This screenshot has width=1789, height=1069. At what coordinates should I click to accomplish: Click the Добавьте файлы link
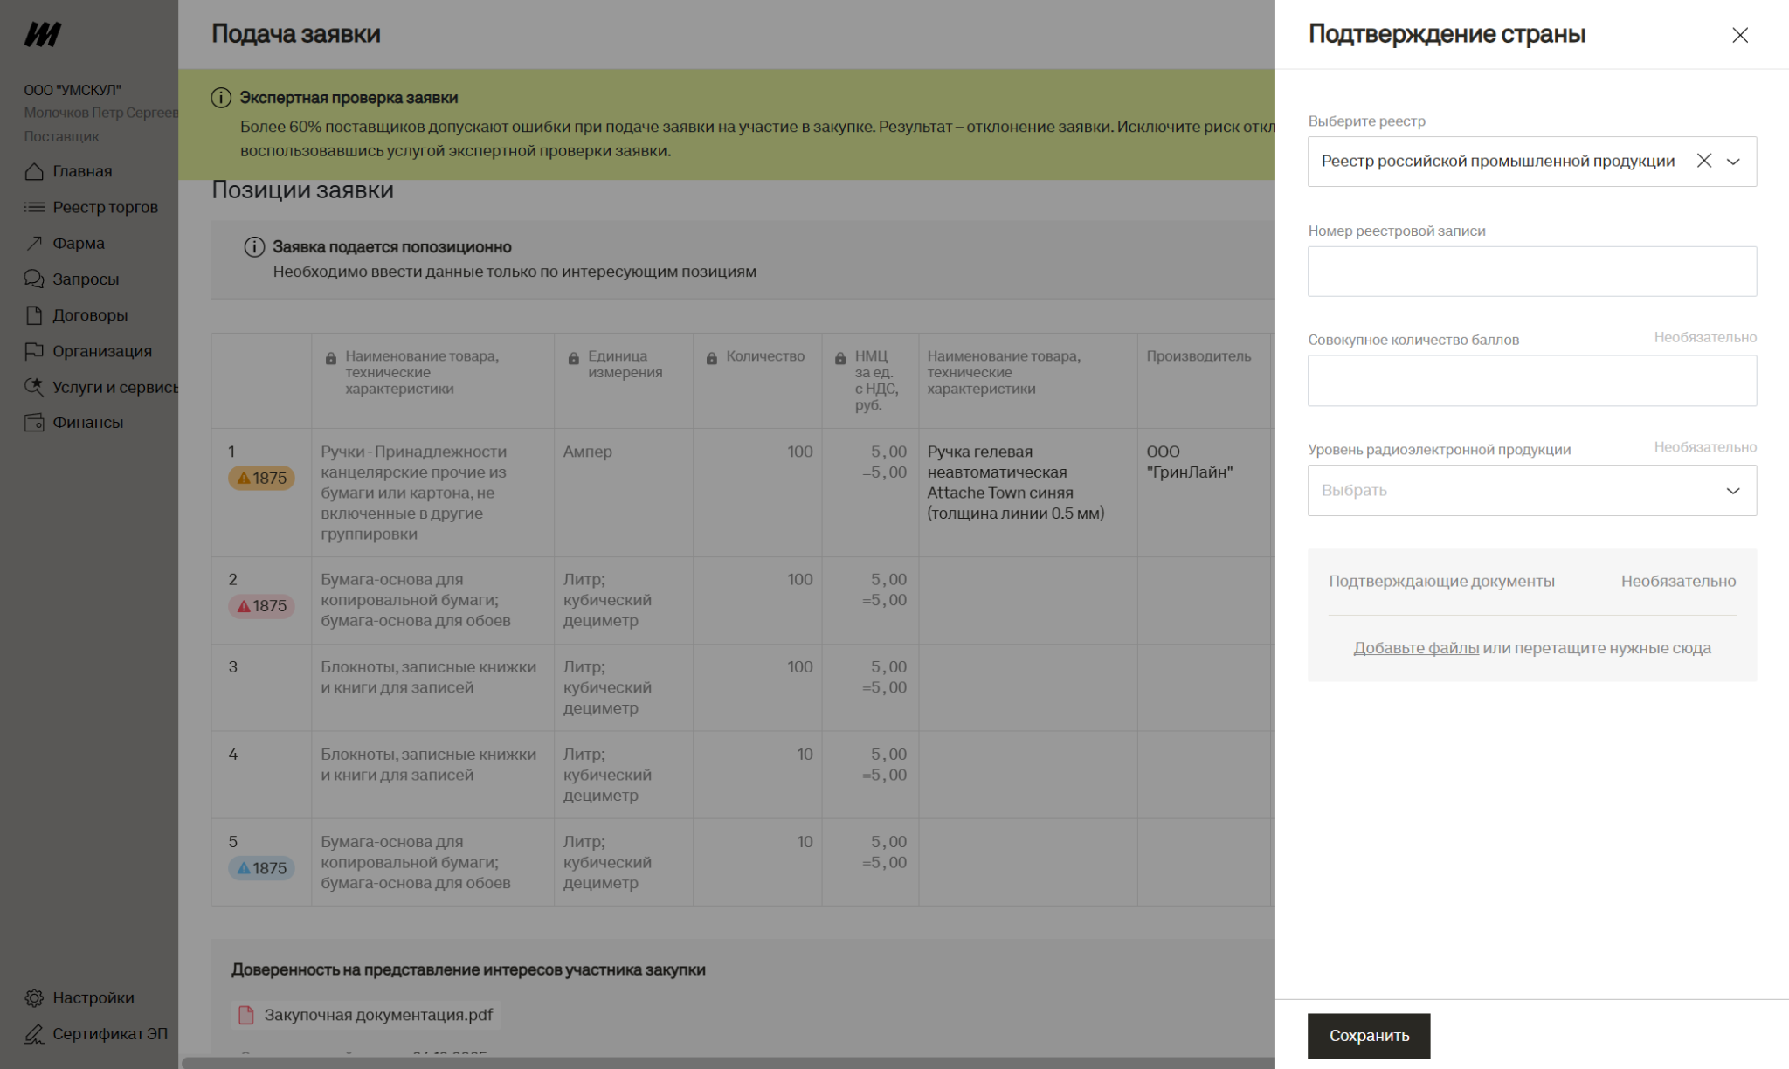[1415, 648]
